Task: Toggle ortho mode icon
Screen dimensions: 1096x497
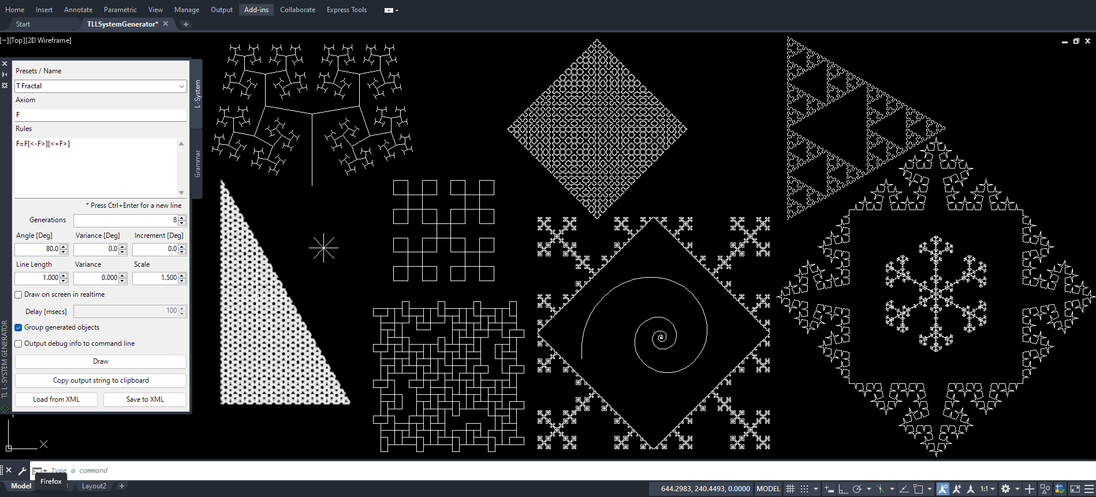Action: pyautogui.click(x=843, y=488)
